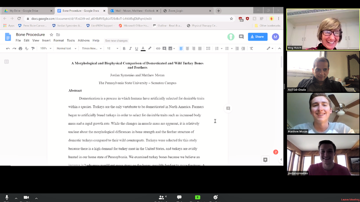360x202 pixels.
Task: Set left alignment
Action: point(181,48)
